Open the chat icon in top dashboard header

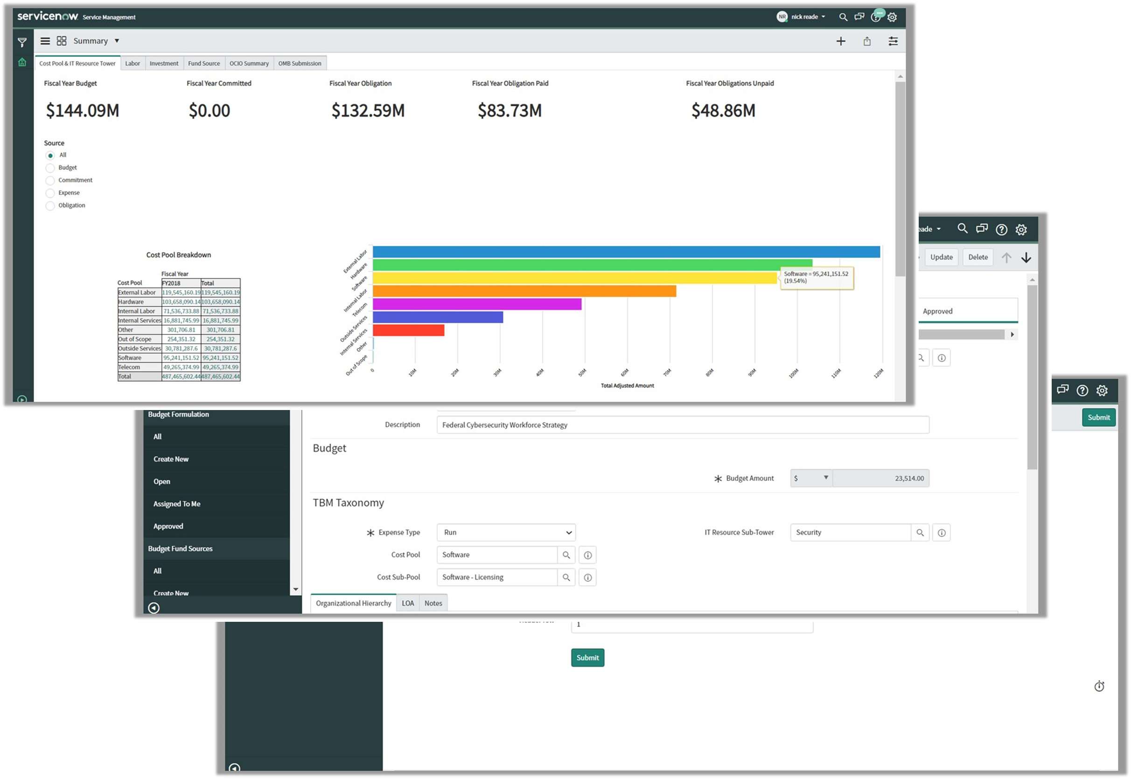859,17
